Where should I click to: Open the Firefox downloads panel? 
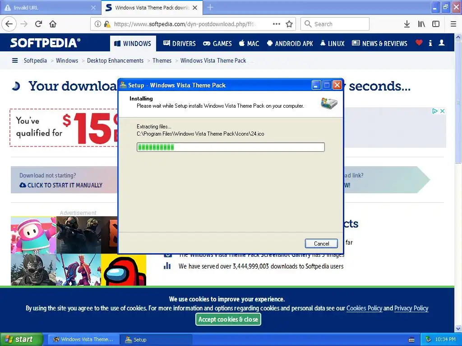[407, 24]
